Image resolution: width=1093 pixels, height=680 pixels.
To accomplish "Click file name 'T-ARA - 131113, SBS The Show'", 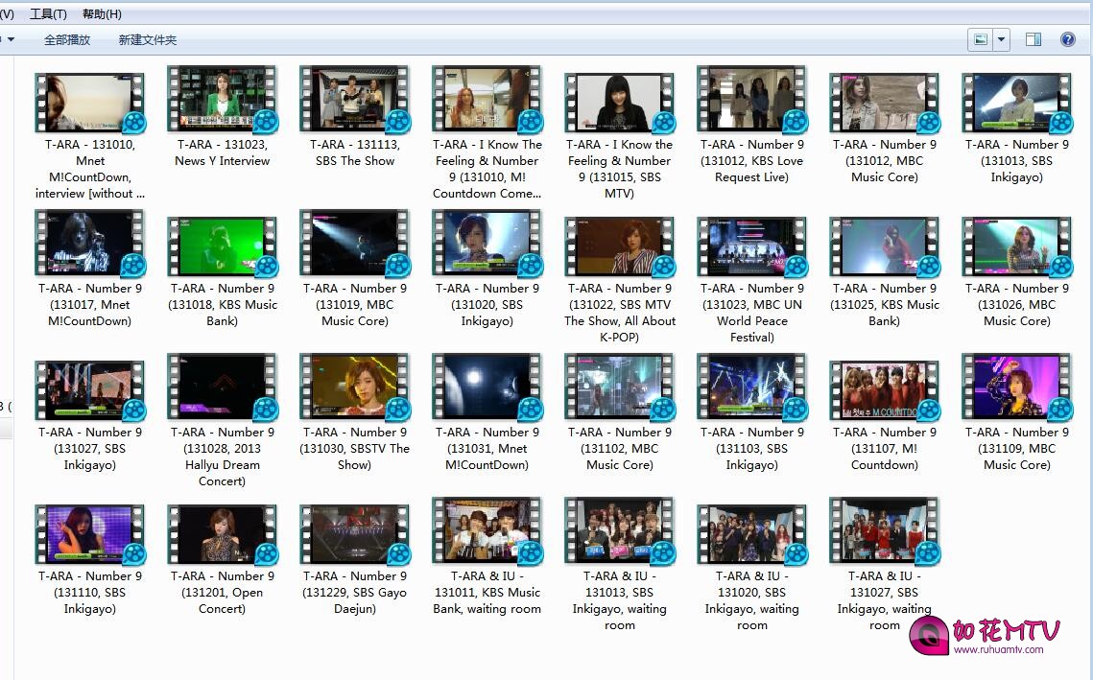I will (355, 152).
